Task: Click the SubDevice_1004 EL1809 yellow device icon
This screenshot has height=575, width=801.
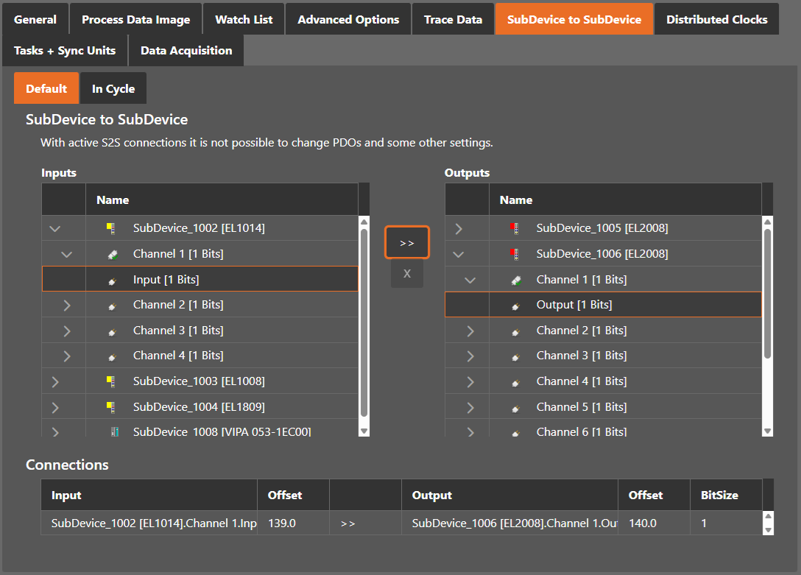Action: click(x=111, y=407)
